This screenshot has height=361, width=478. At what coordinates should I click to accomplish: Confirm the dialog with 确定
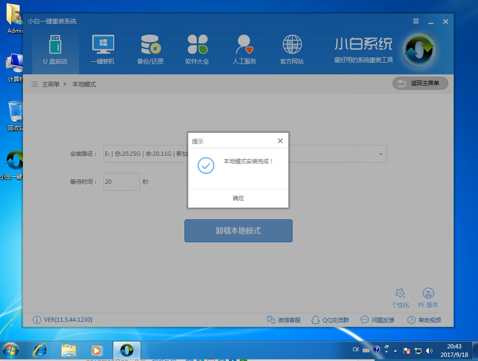238,198
